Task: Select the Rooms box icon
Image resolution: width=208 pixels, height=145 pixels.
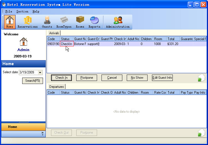Action: (80, 22)
